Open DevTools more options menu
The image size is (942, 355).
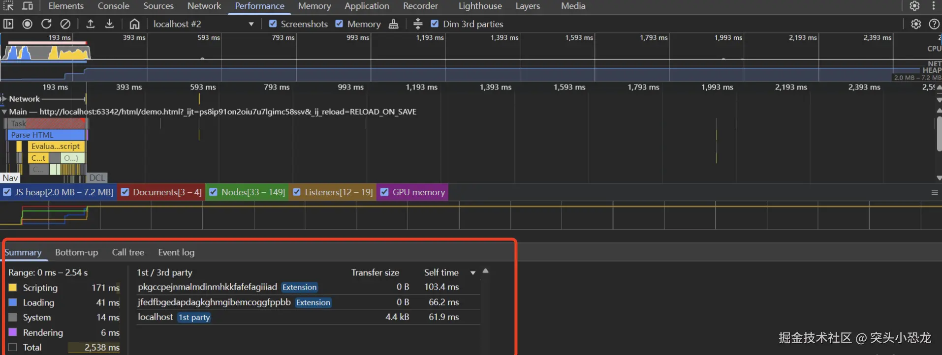coord(933,6)
